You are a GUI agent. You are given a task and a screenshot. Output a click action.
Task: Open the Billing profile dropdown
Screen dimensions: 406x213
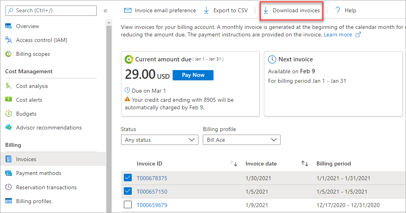point(241,140)
